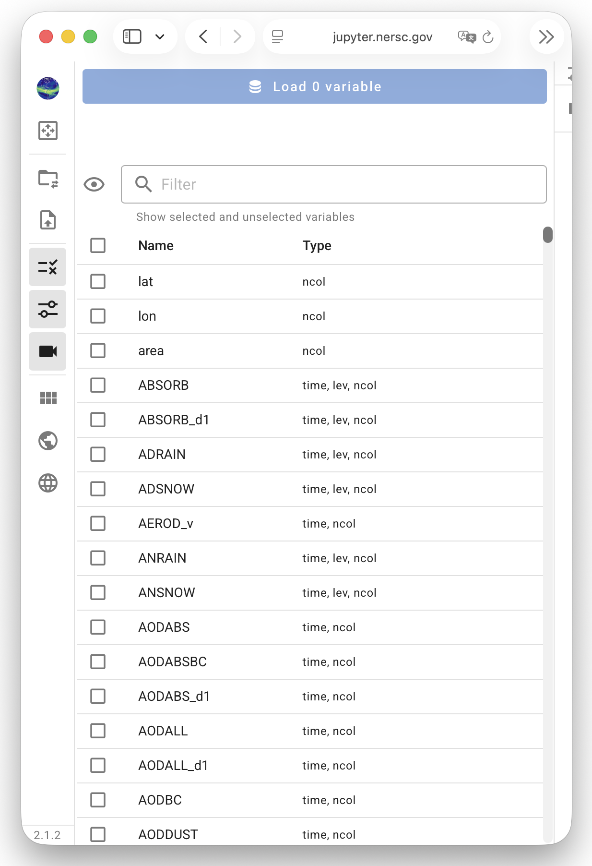Click the toolbar overflow double-chevron icon
The image size is (592, 866).
click(546, 37)
